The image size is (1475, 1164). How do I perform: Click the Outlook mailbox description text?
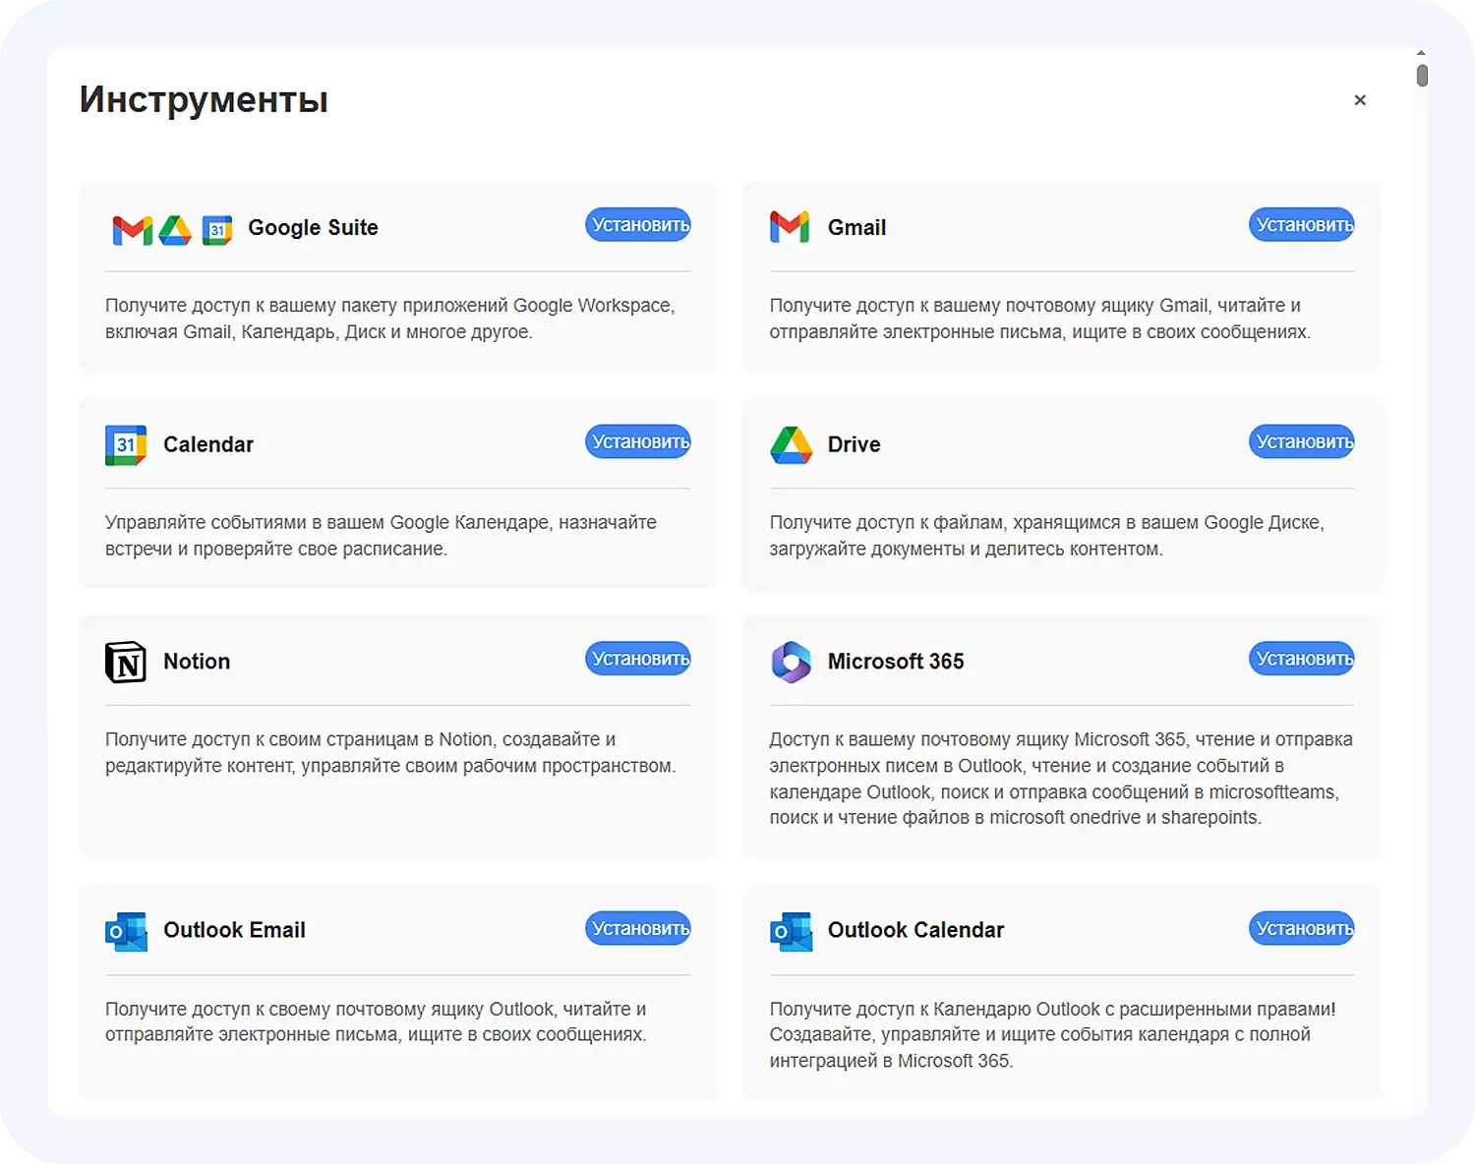pyautogui.click(x=377, y=1021)
